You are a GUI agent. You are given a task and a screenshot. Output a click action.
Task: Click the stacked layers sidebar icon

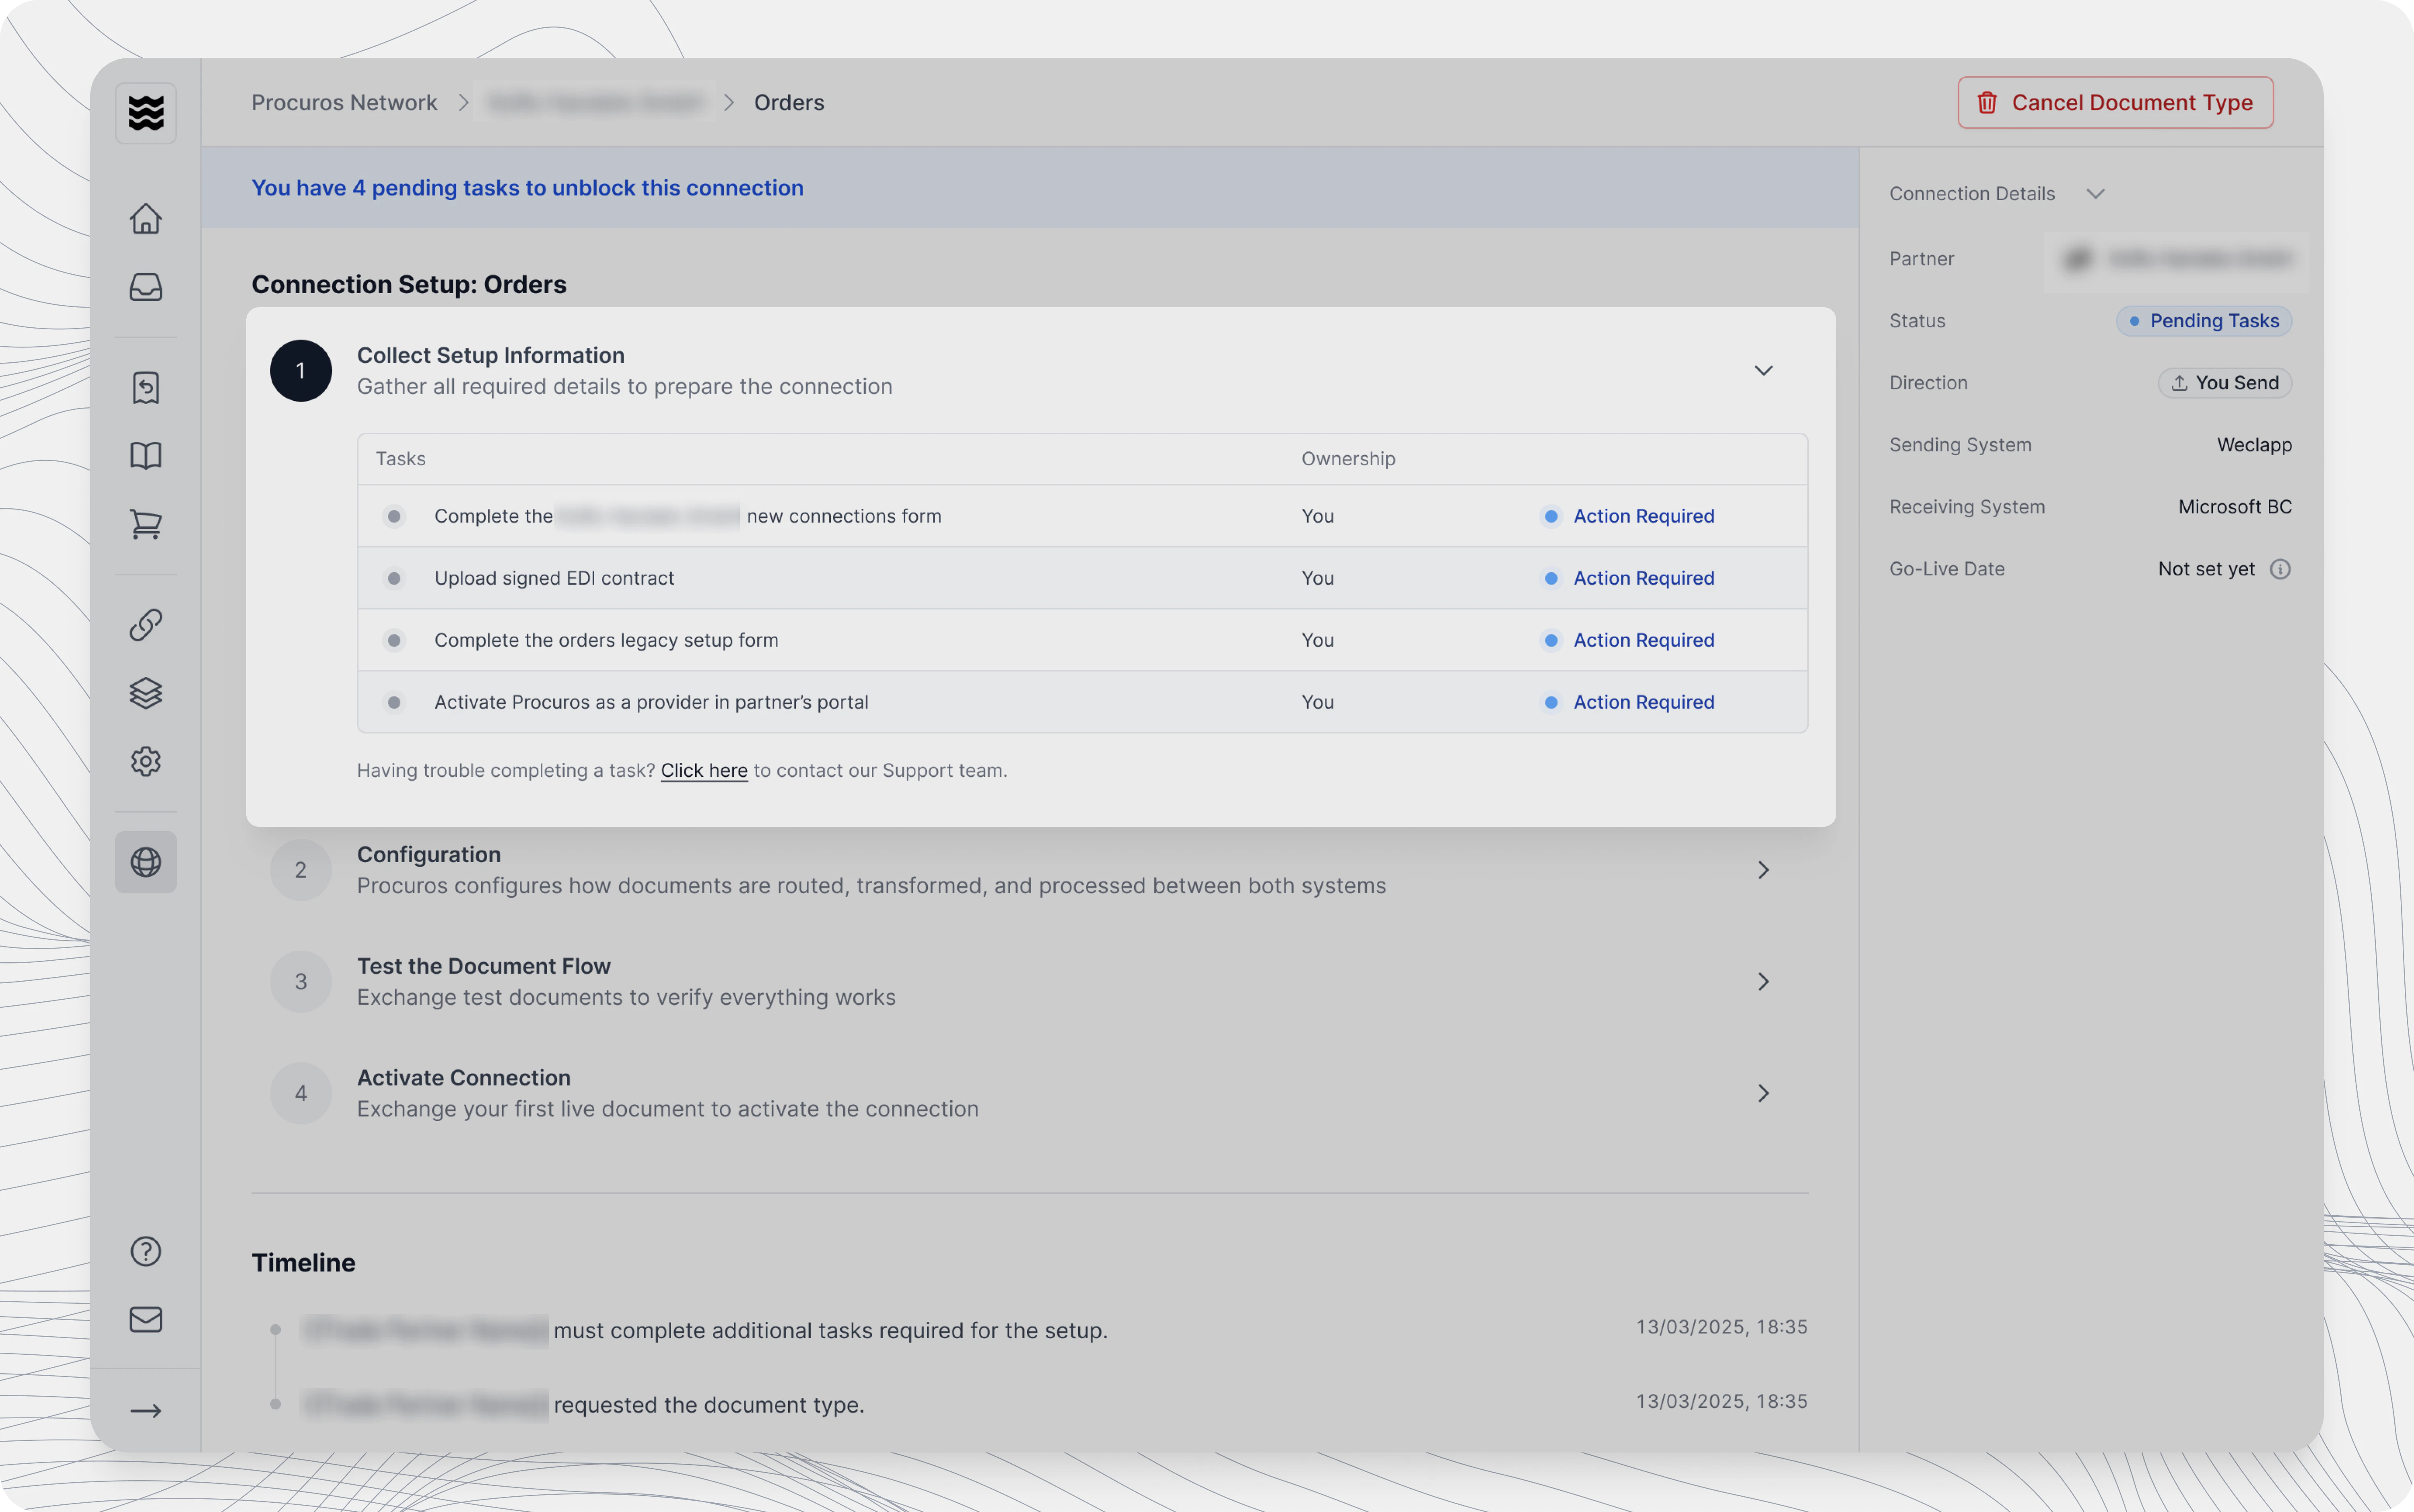146,693
